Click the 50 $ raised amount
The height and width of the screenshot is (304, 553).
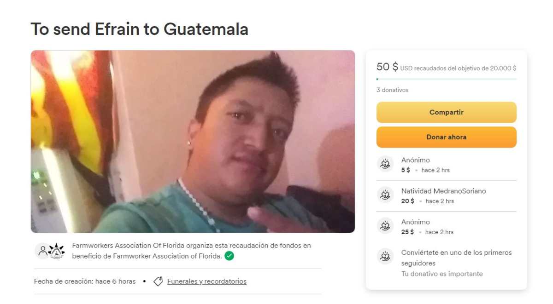pyautogui.click(x=387, y=67)
